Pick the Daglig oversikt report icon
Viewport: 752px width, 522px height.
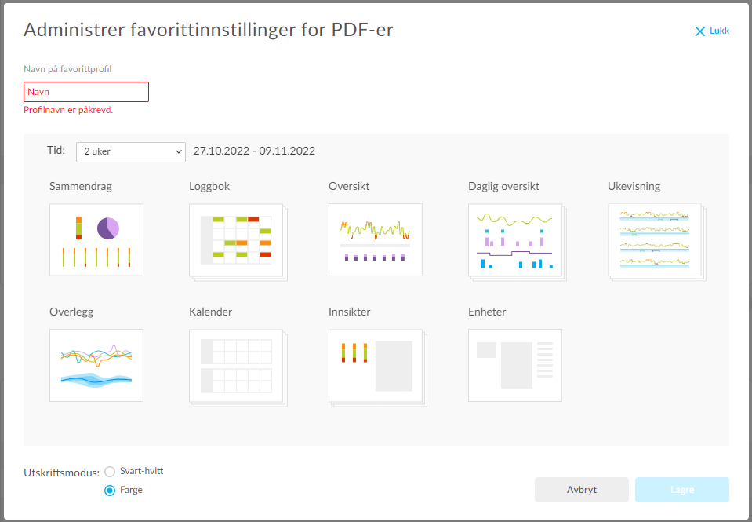(515, 239)
